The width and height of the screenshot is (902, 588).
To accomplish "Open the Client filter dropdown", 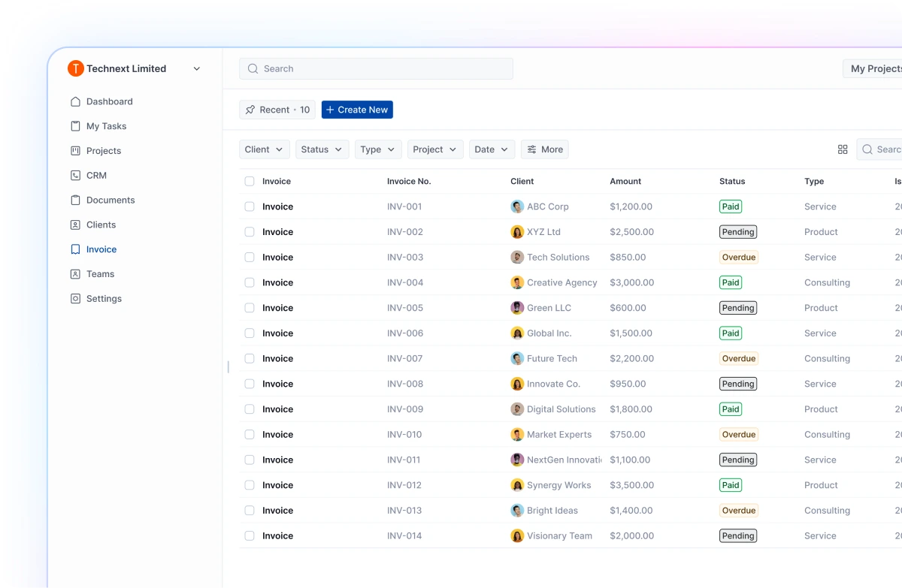I will point(265,149).
